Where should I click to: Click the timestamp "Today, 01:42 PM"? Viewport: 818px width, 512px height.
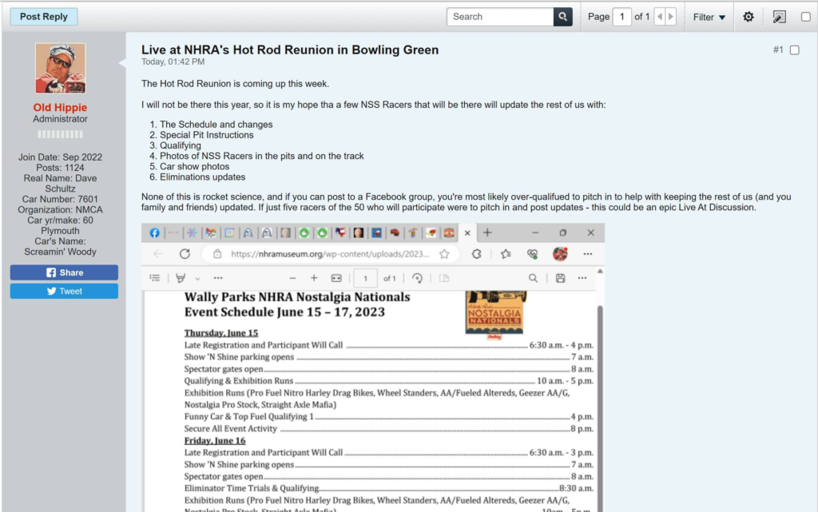pos(173,62)
